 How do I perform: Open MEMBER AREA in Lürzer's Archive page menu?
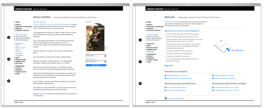tap(21, 61)
